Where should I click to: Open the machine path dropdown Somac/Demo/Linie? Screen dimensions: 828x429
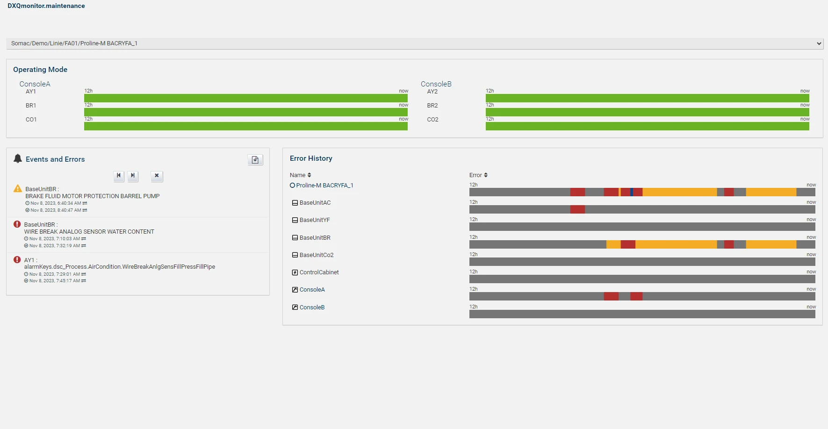point(415,43)
